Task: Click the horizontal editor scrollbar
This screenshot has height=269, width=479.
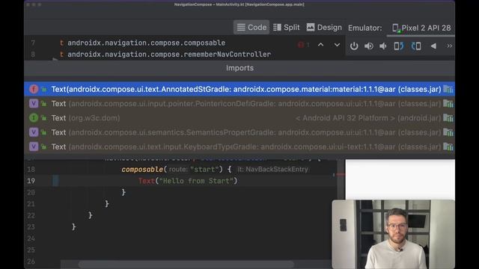Action: [186, 264]
